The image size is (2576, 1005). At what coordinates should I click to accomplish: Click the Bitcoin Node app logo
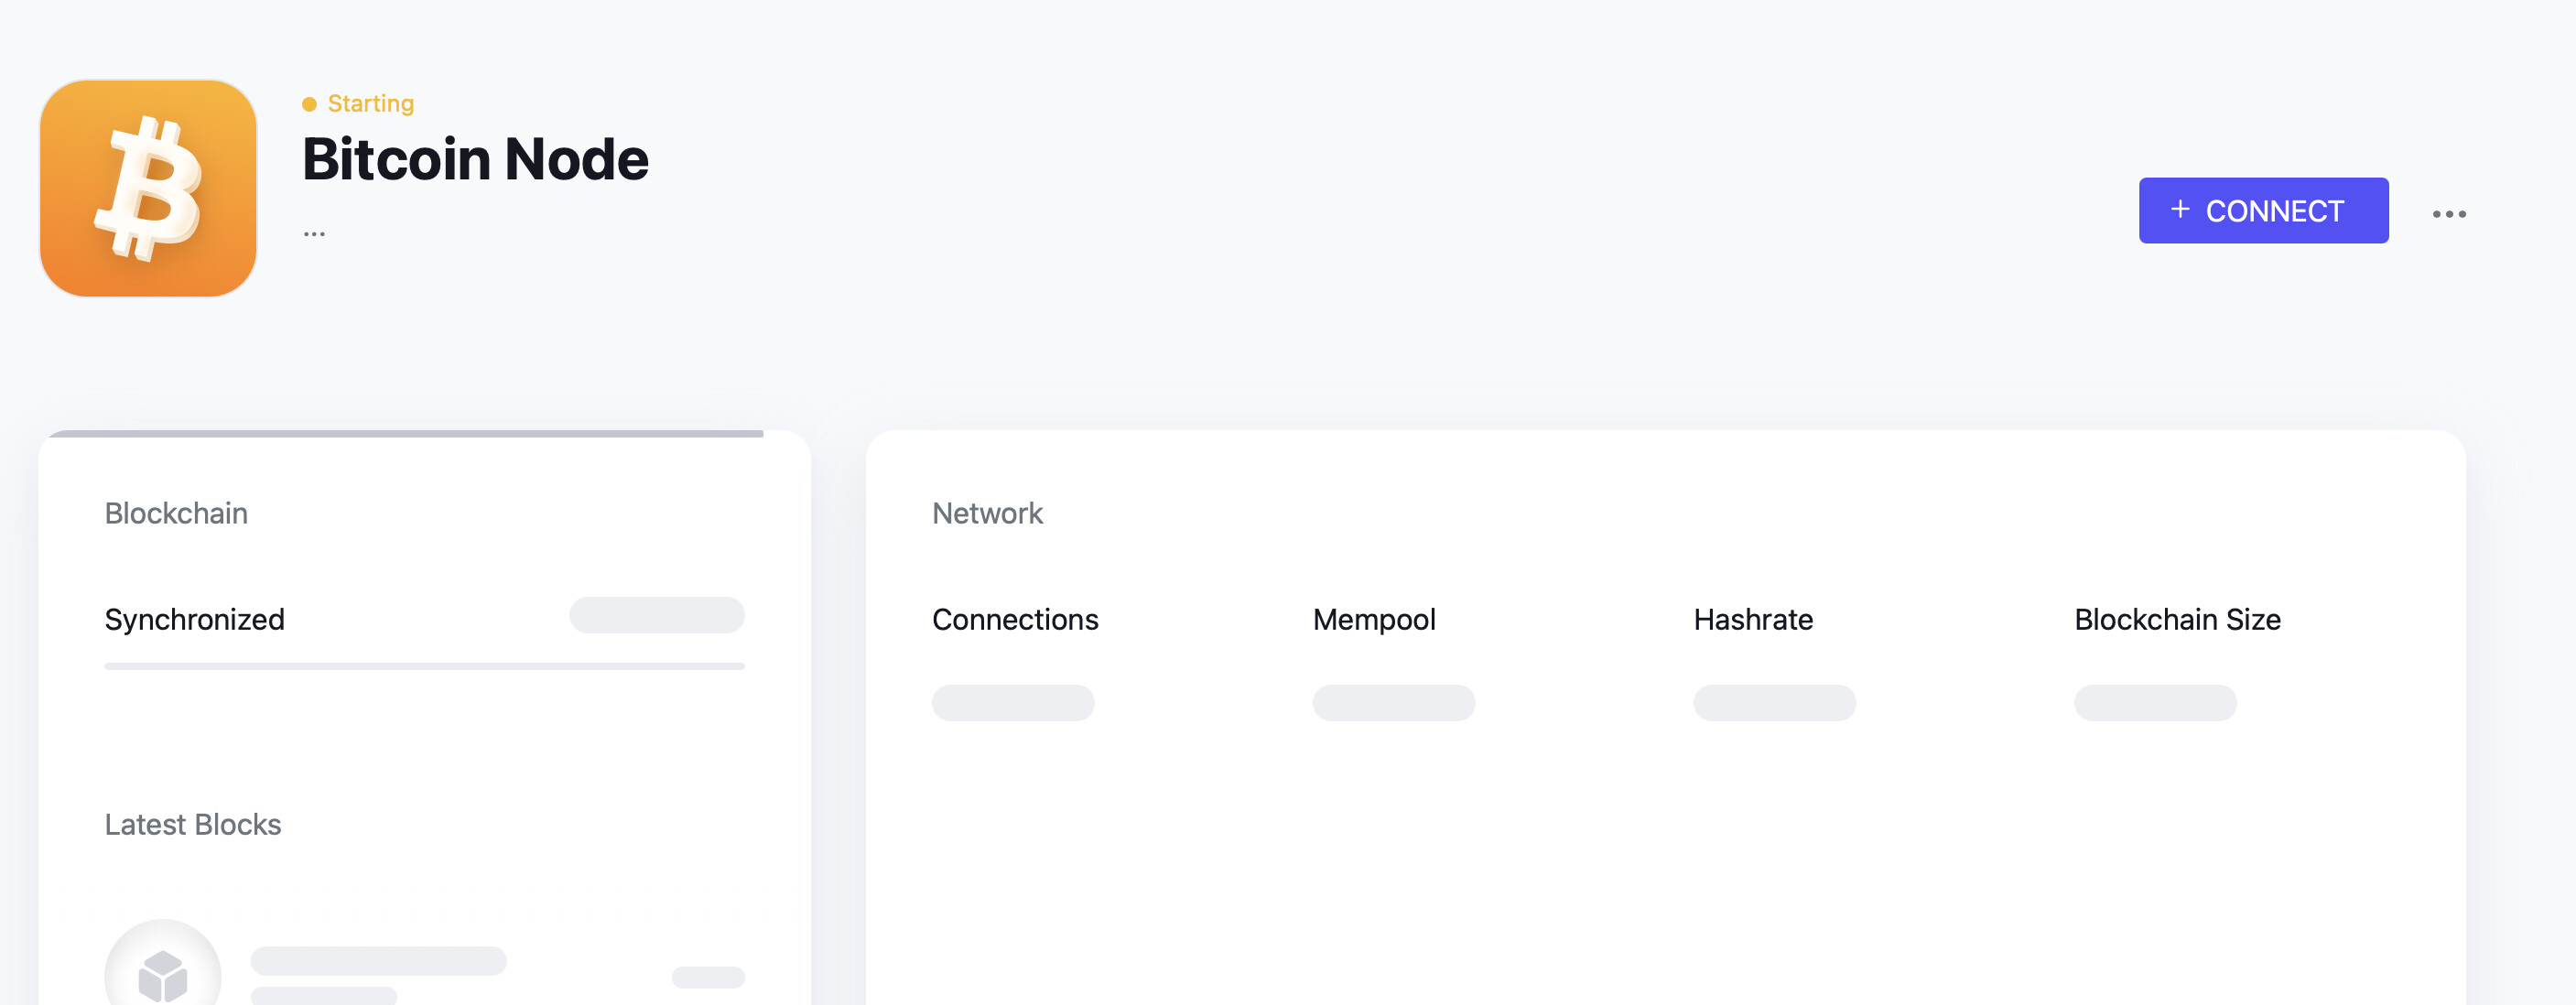click(x=148, y=188)
